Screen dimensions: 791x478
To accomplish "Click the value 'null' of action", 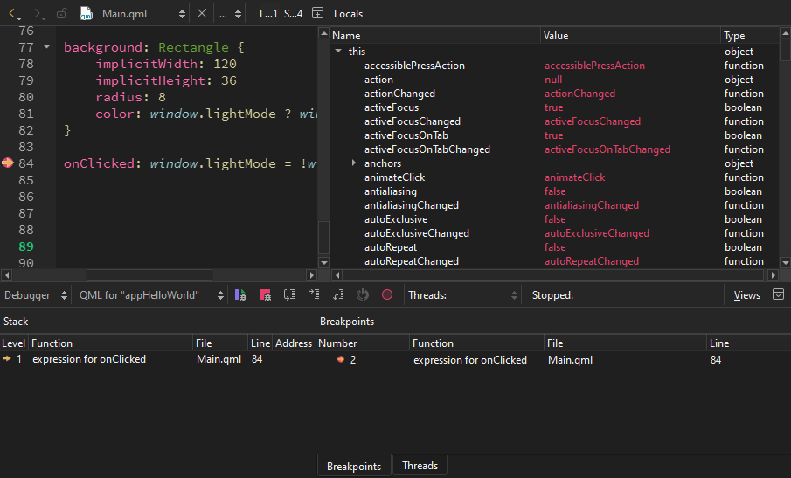I will click(x=553, y=80).
